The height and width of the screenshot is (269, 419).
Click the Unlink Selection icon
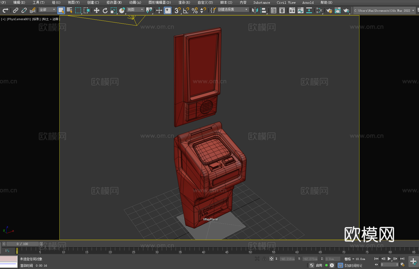point(24,10)
